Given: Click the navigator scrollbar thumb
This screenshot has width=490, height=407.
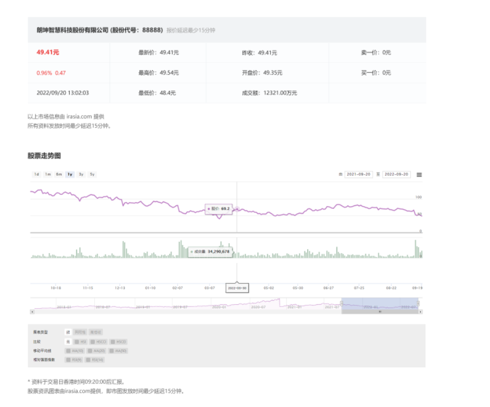Looking at the screenshot, I should (380, 312).
